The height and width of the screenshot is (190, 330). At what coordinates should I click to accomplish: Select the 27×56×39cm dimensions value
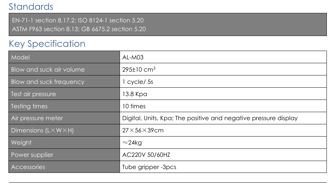(143, 130)
